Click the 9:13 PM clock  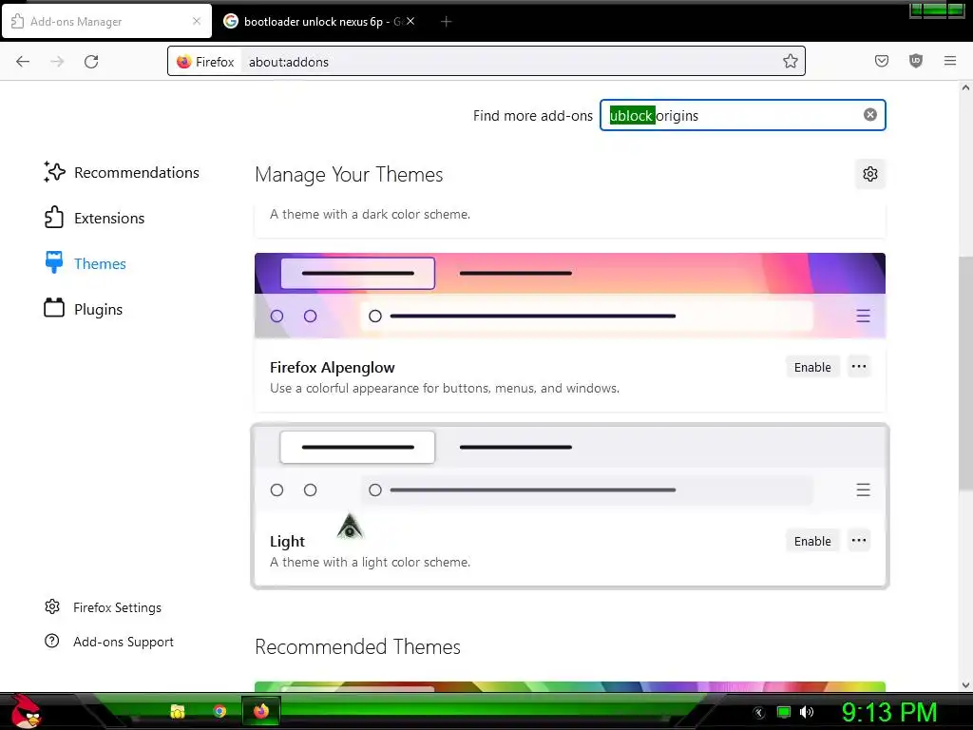[888, 712]
